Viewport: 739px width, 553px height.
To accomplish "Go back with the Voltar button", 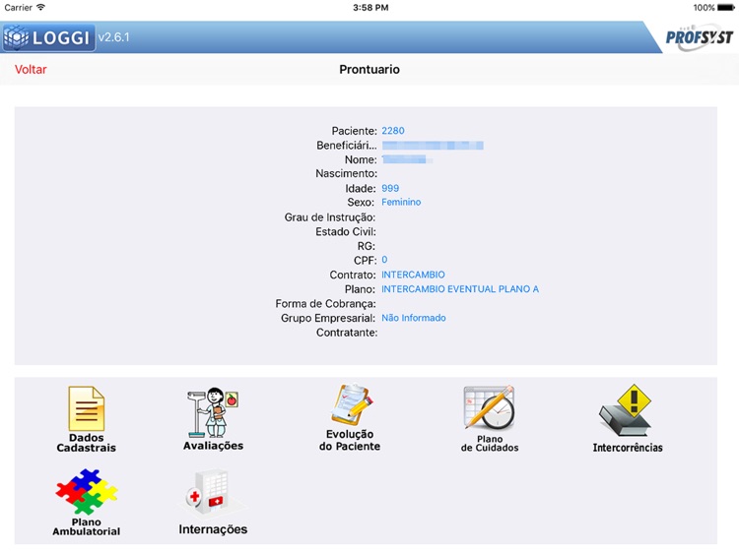I will coord(31,70).
